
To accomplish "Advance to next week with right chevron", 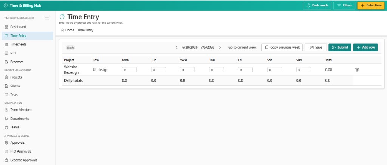I will pyautogui.click(x=220, y=48).
